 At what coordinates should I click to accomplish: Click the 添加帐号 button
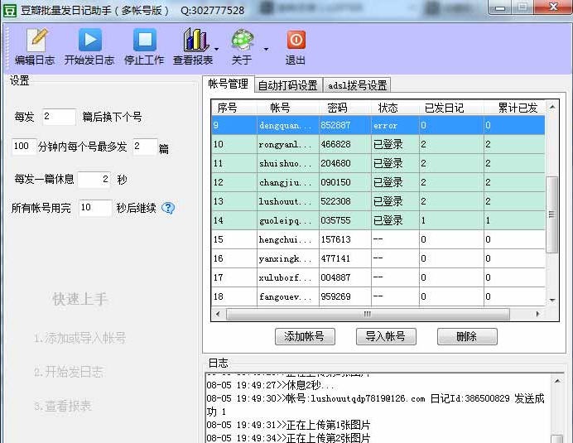(305, 336)
